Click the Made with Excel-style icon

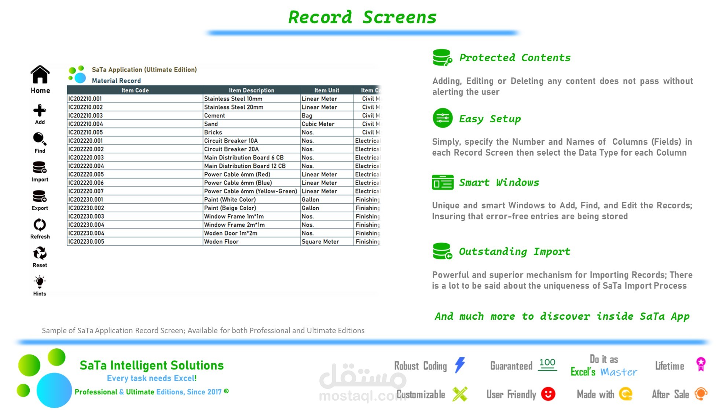(x=626, y=394)
